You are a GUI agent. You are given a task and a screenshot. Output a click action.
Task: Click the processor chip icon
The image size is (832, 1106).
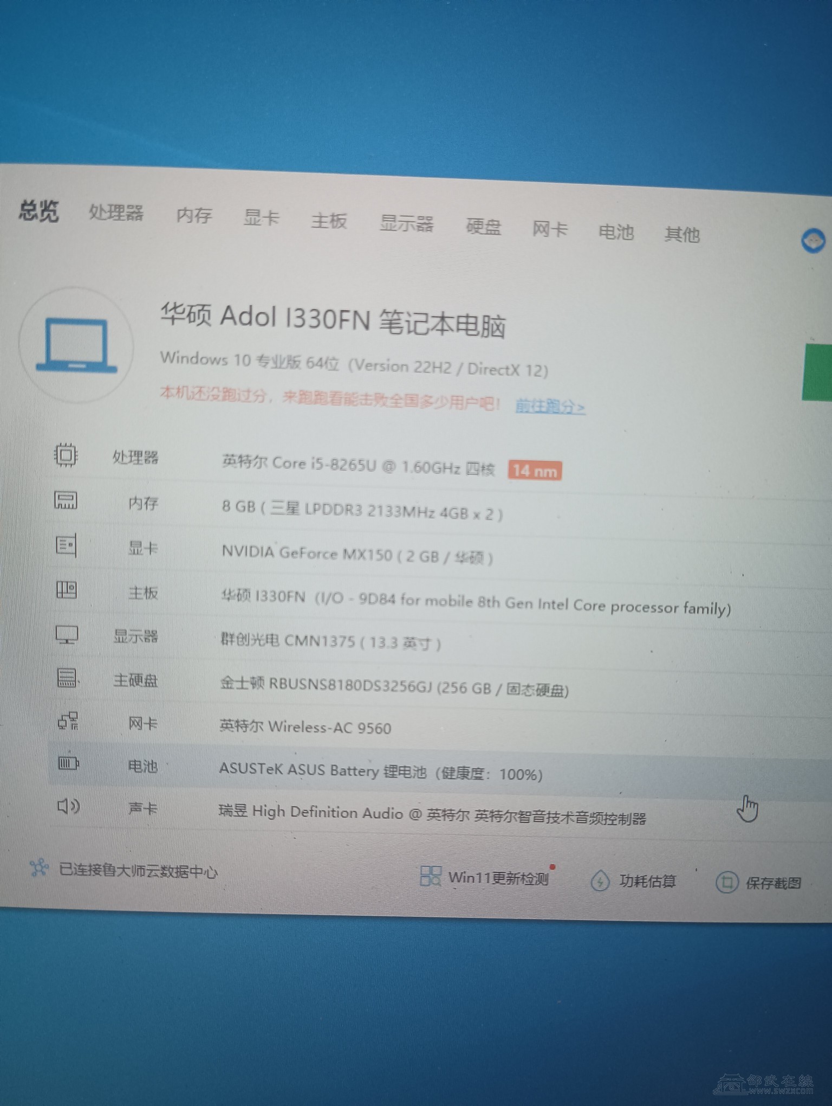pos(66,455)
